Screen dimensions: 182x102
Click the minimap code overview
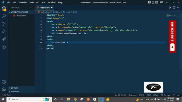[x=171, y=15]
